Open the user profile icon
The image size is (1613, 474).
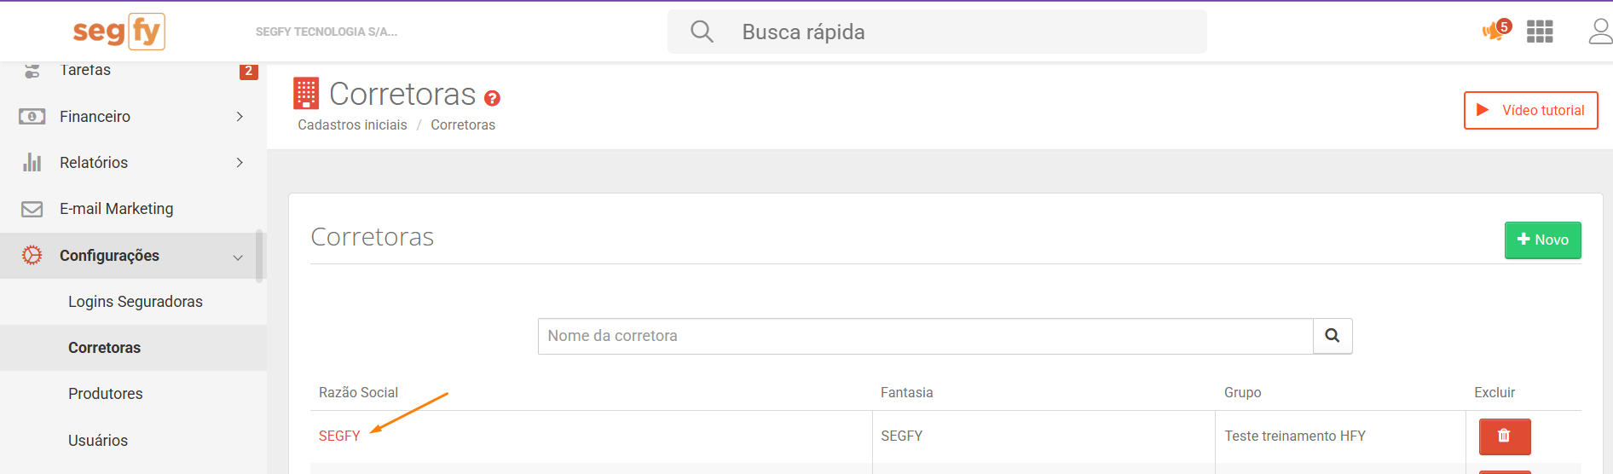(1600, 32)
